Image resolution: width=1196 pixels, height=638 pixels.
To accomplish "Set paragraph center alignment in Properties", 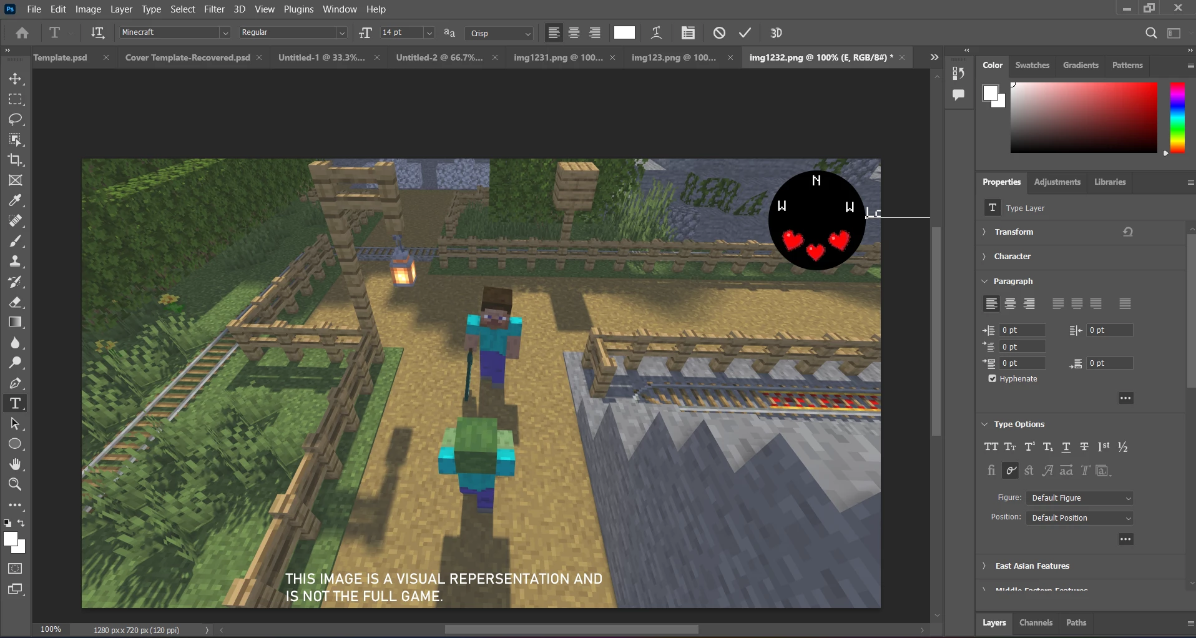I will (1011, 304).
